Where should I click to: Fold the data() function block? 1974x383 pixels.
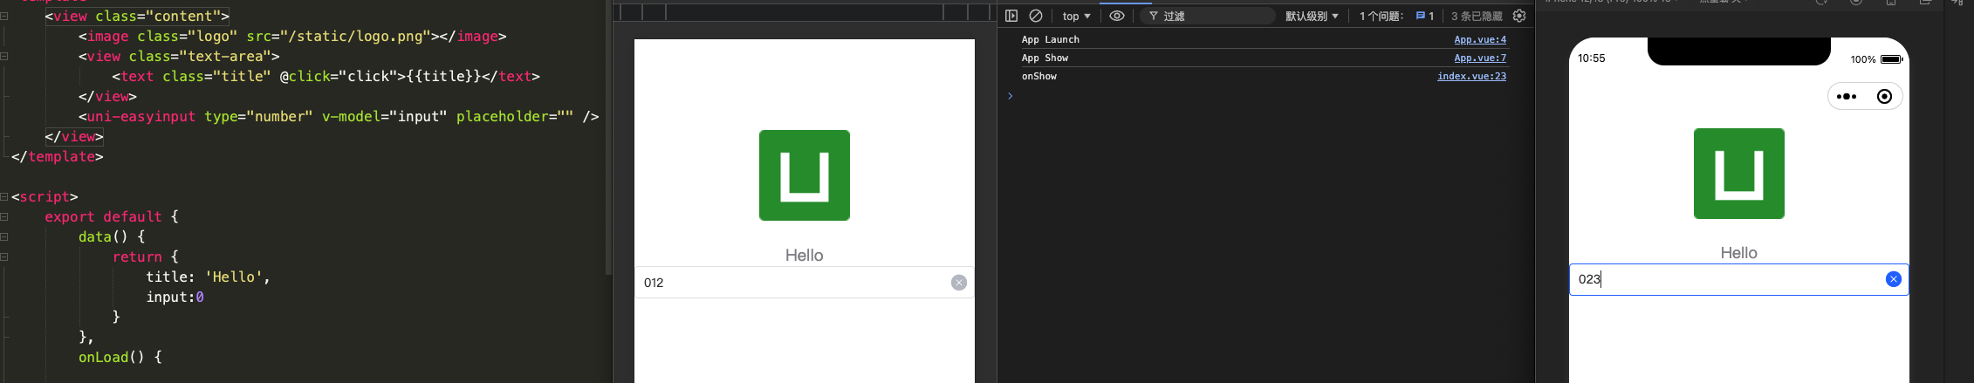[4, 236]
